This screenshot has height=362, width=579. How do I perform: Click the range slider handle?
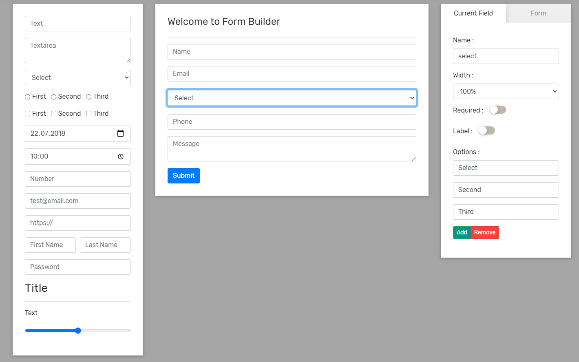[x=78, y=331]
